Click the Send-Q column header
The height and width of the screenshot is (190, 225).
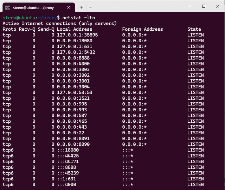tap(46, 29)
